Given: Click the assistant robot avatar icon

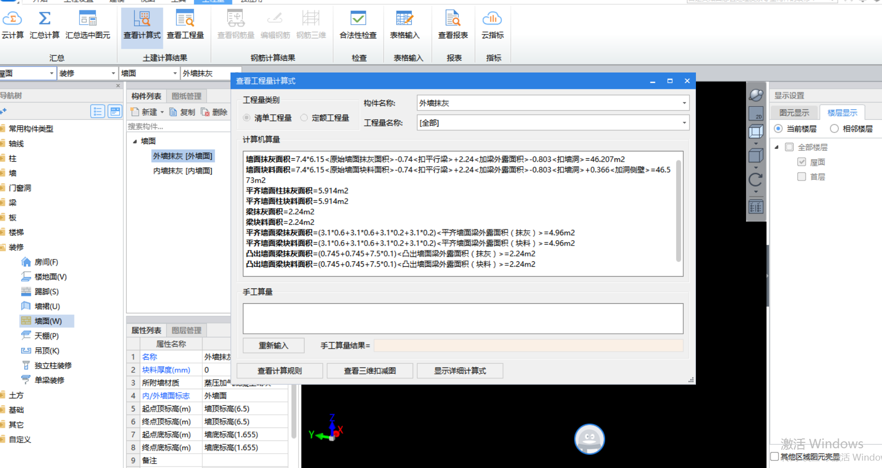Looking at the screenshot, I should click(589, 439).
